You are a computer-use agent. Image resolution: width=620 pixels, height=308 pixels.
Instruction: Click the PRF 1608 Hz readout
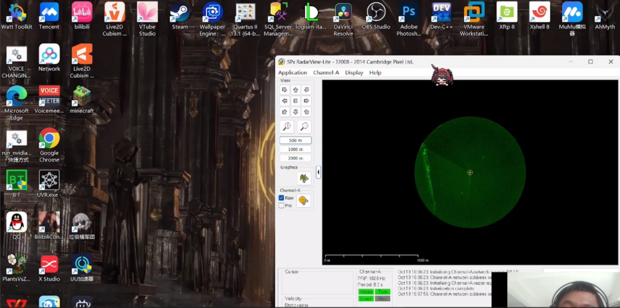pyautogui.click(x=371, y=279)
